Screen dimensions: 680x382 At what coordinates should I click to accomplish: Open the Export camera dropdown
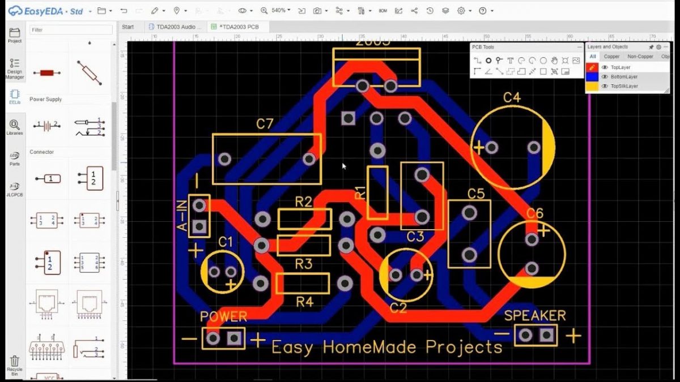pos(321,11)
